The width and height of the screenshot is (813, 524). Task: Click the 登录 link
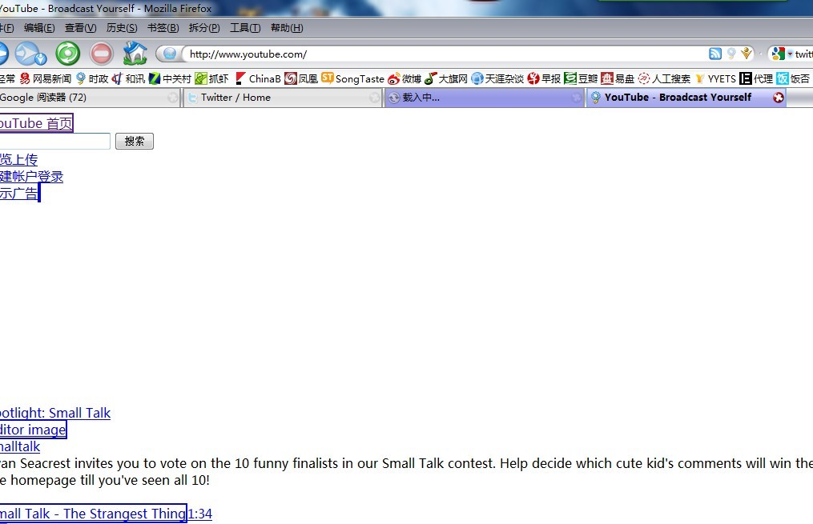pyautogui.click(x=50, y=177)
